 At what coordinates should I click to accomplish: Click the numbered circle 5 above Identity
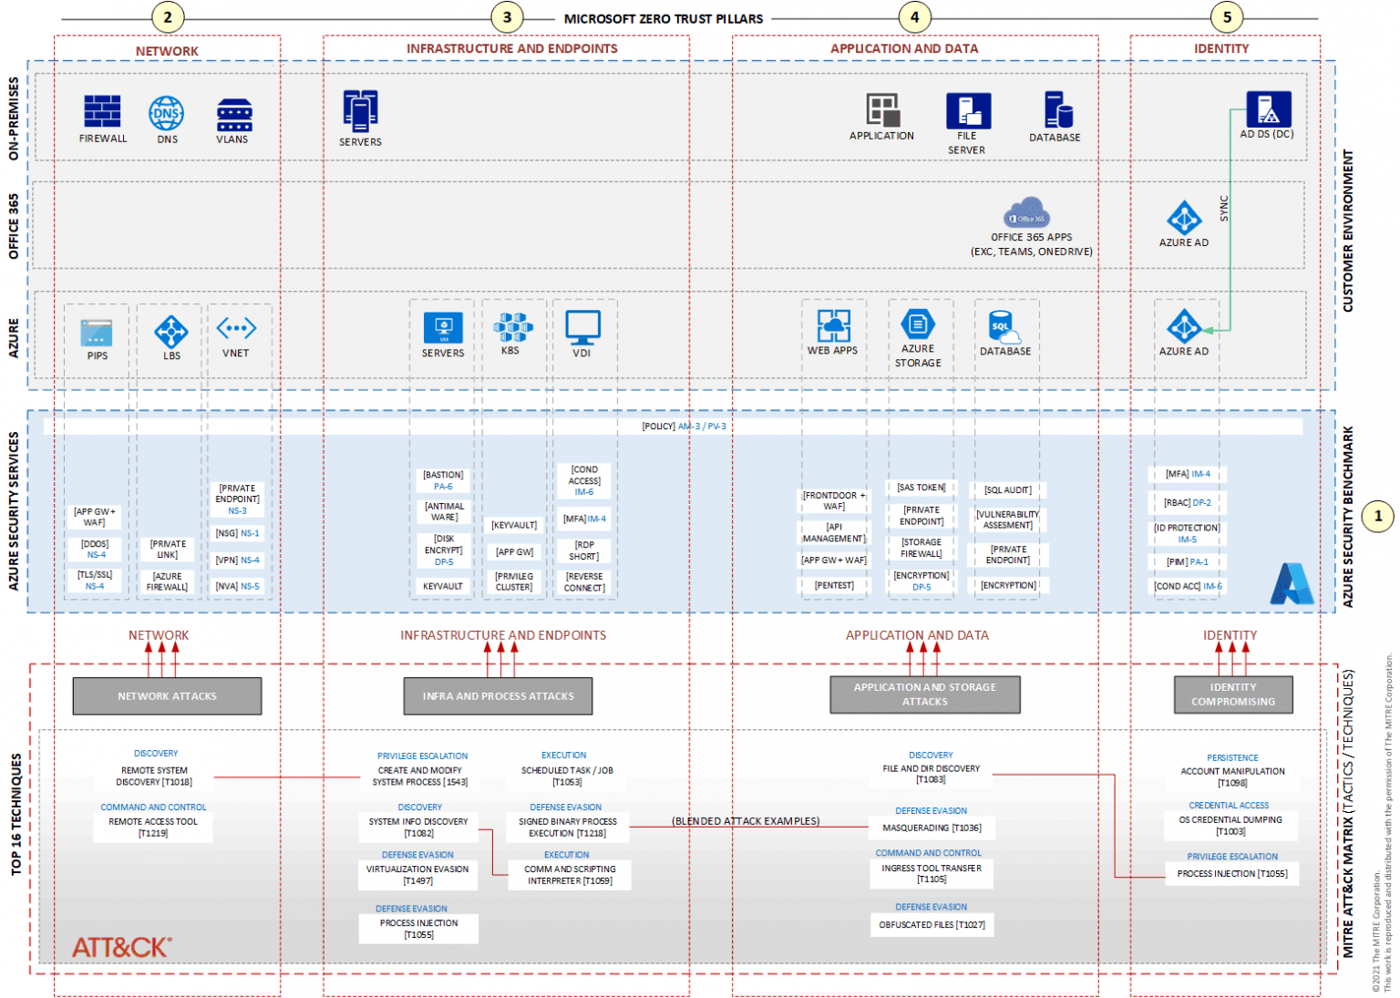(1228, 16)
